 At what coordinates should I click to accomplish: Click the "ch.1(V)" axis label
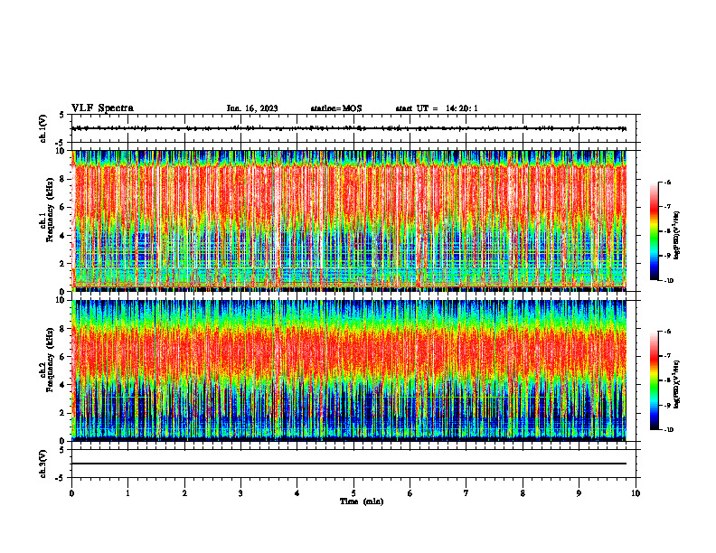coord(43,128)
